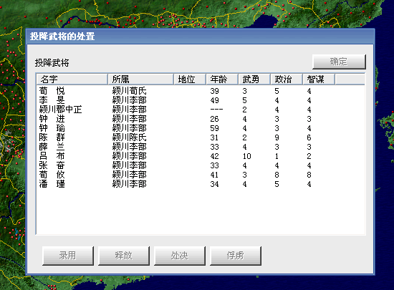394x290 pixels.
Task: Click the 地位 column header
Action: (190, 79)
